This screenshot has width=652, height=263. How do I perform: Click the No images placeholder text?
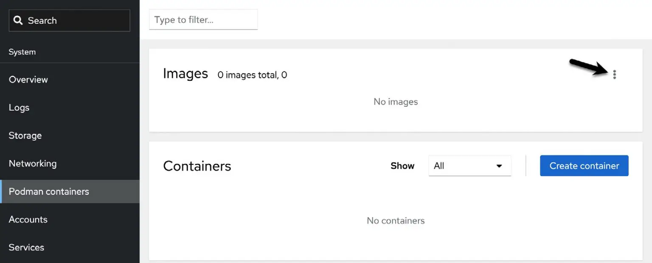click(x=395, y=102)
